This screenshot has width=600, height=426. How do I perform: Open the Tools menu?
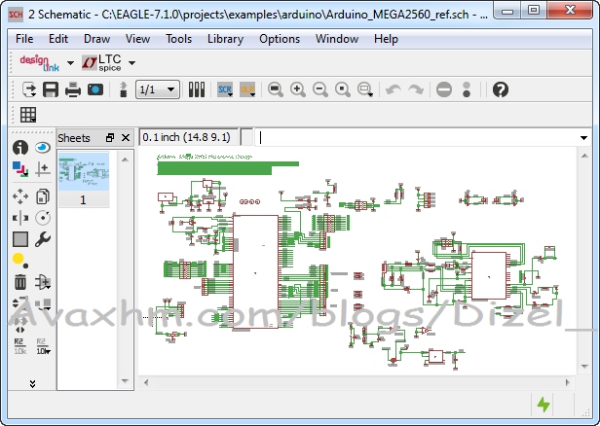[178, 39]
